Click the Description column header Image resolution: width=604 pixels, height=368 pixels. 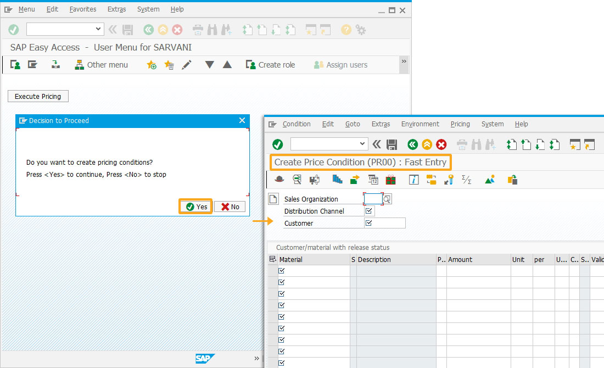pyautogui.click(x=396, y=260)
